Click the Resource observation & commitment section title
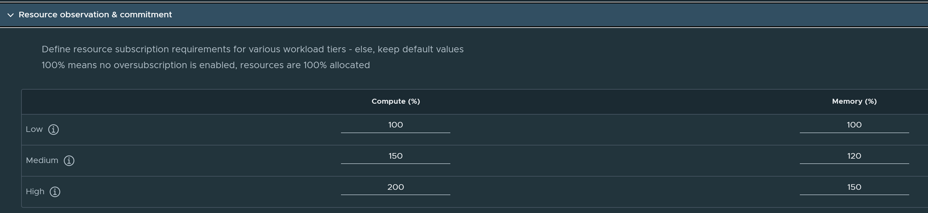The width and height of the screenshot is (928, 213). (95, 15)
